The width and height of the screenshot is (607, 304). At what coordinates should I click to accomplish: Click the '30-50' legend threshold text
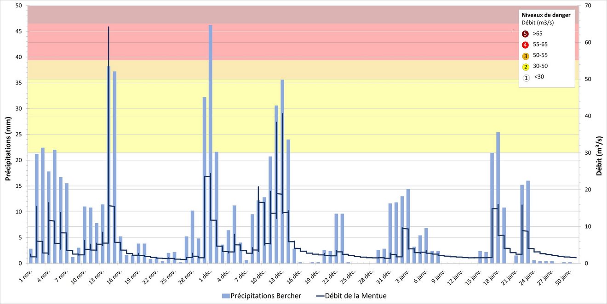pos(540,67)
